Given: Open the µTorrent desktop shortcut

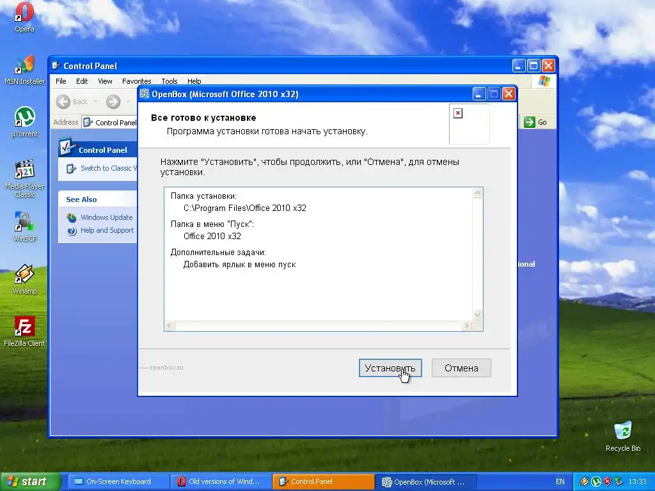Looking at the screenshot, I should (x=24, y=122).
